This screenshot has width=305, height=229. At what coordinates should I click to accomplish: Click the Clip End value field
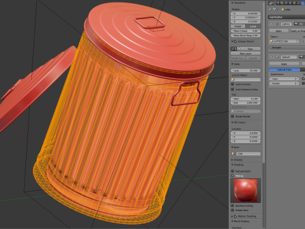(246, 103)
